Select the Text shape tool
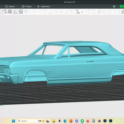This screenshot has height=124, width=124. click(78, 12)
